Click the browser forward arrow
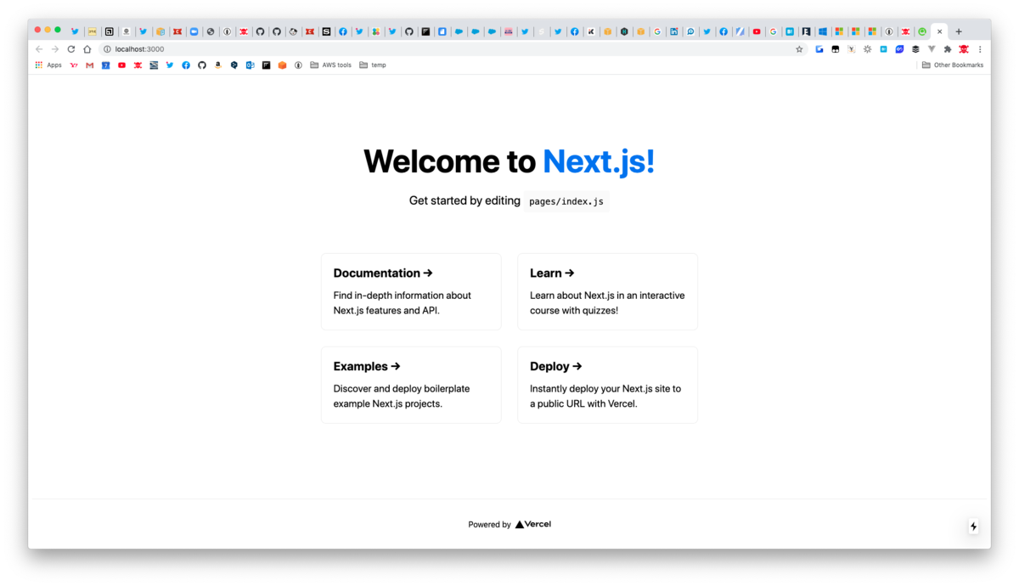Viewport: 1019px width, 586px height. click(x=55, y=49)
